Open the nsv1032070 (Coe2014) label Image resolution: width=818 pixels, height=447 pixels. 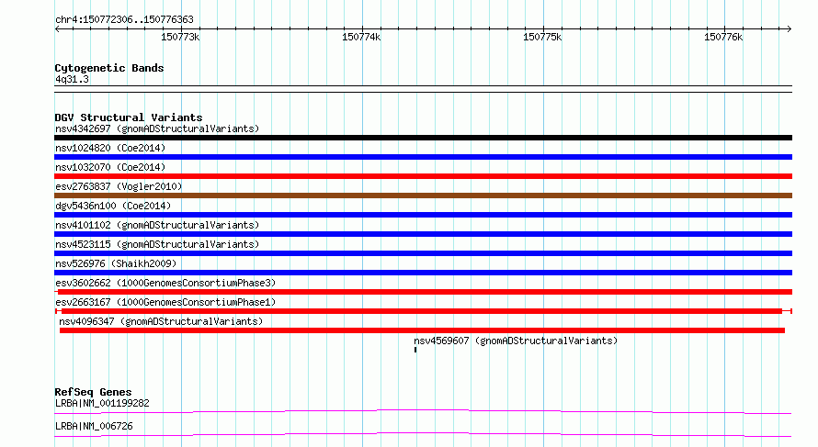110,167
